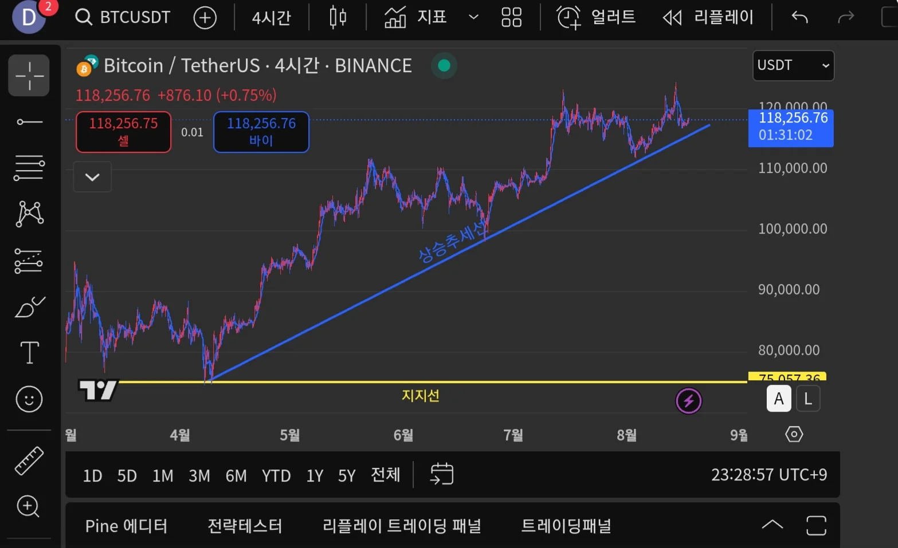
Task: Maximize the bottom panel
Action: [816, 525]
